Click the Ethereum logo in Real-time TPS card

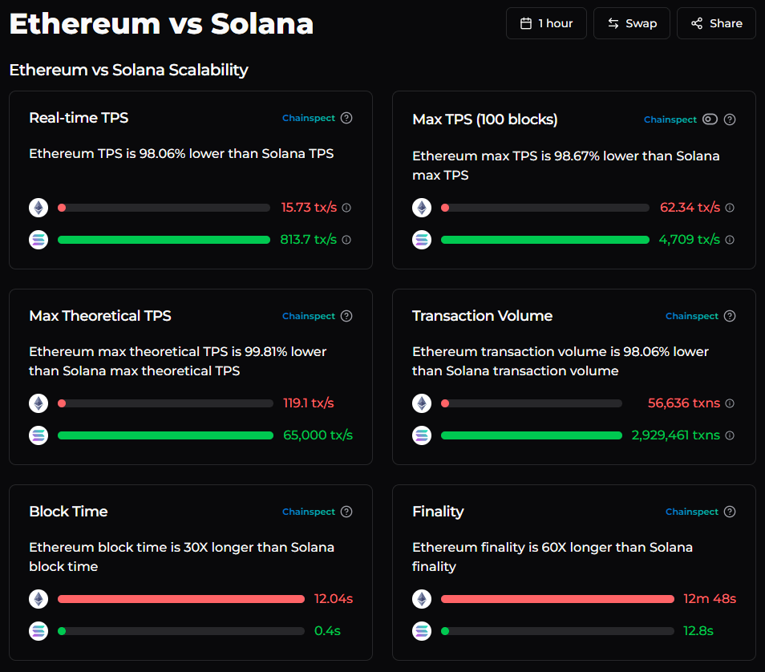coord(38,207)
